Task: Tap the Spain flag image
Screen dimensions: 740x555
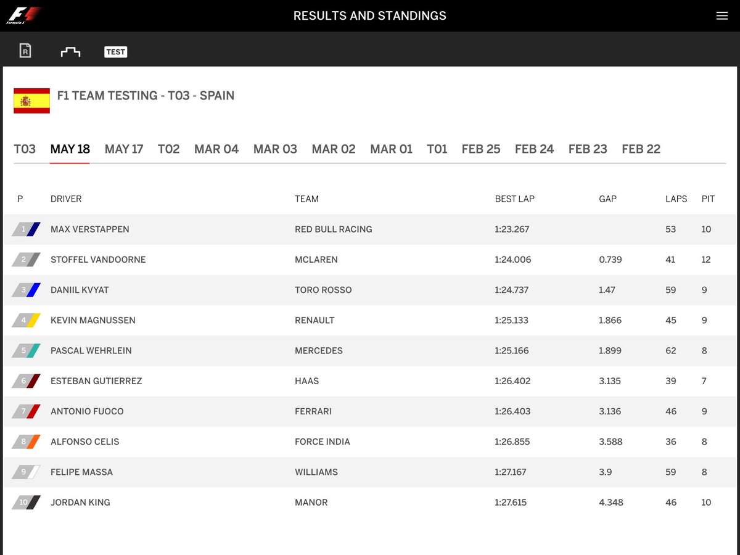Action: [32, 101]
